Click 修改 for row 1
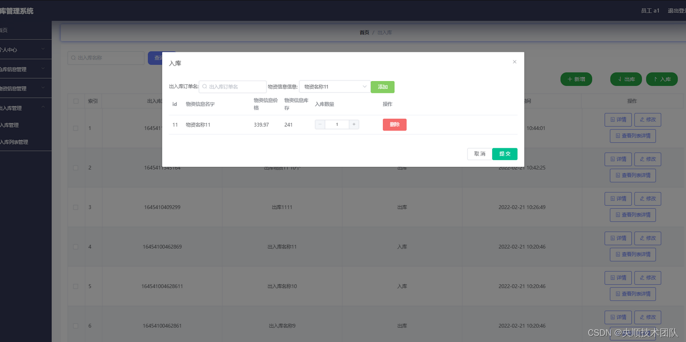686x342 pixels. tap(648, 120)
